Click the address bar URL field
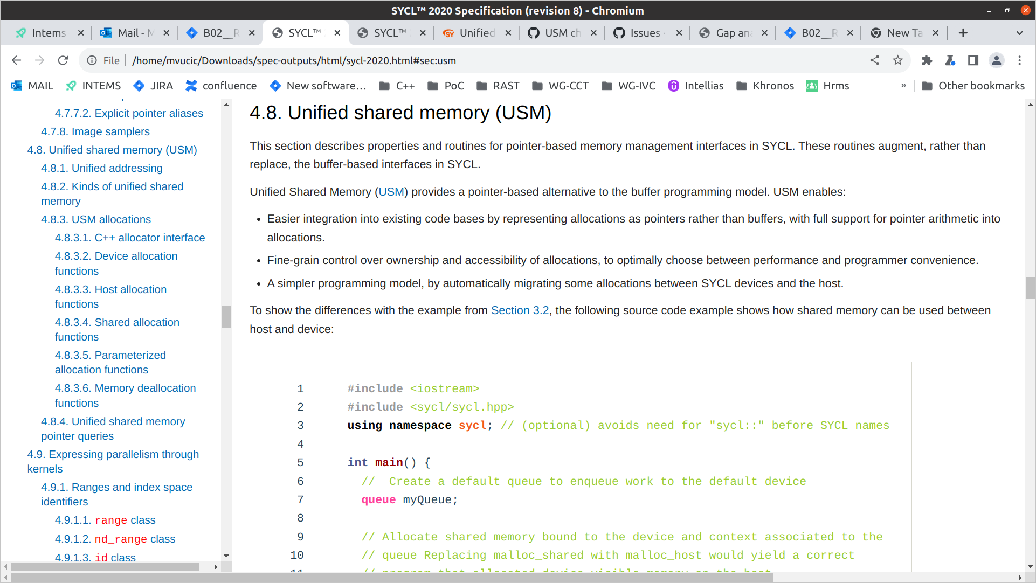Screen dimensions: 1036x583 [x=294, y=60]
